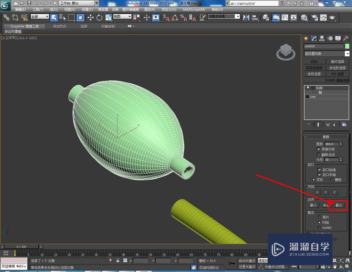Click Configure Modifier Sets icon
Viewport: 352px width, 272px height.
click(x=344, y=124)
